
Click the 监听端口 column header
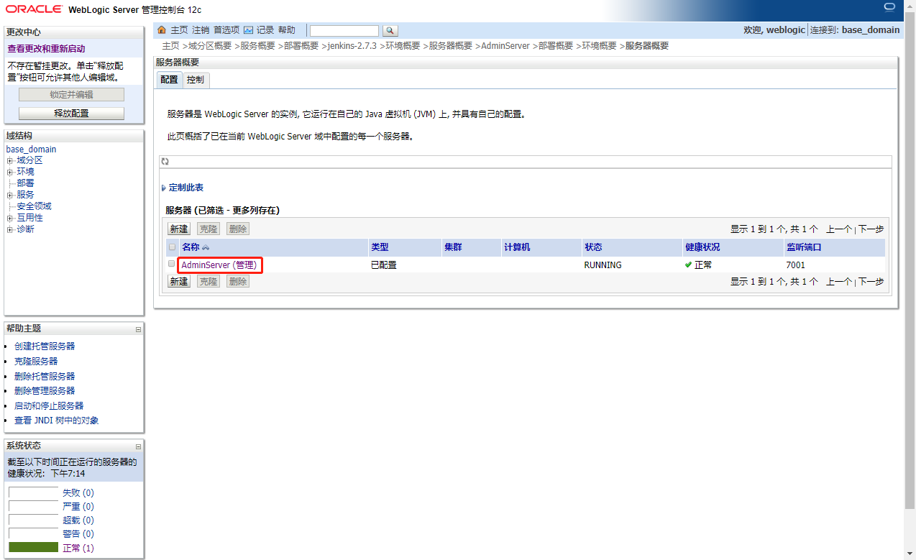point(803,247)
